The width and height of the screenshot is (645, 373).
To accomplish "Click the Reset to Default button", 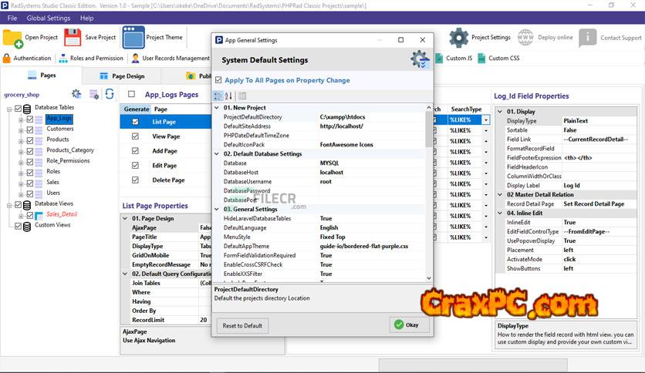I will pyautogui.click(x=242, y=326).
